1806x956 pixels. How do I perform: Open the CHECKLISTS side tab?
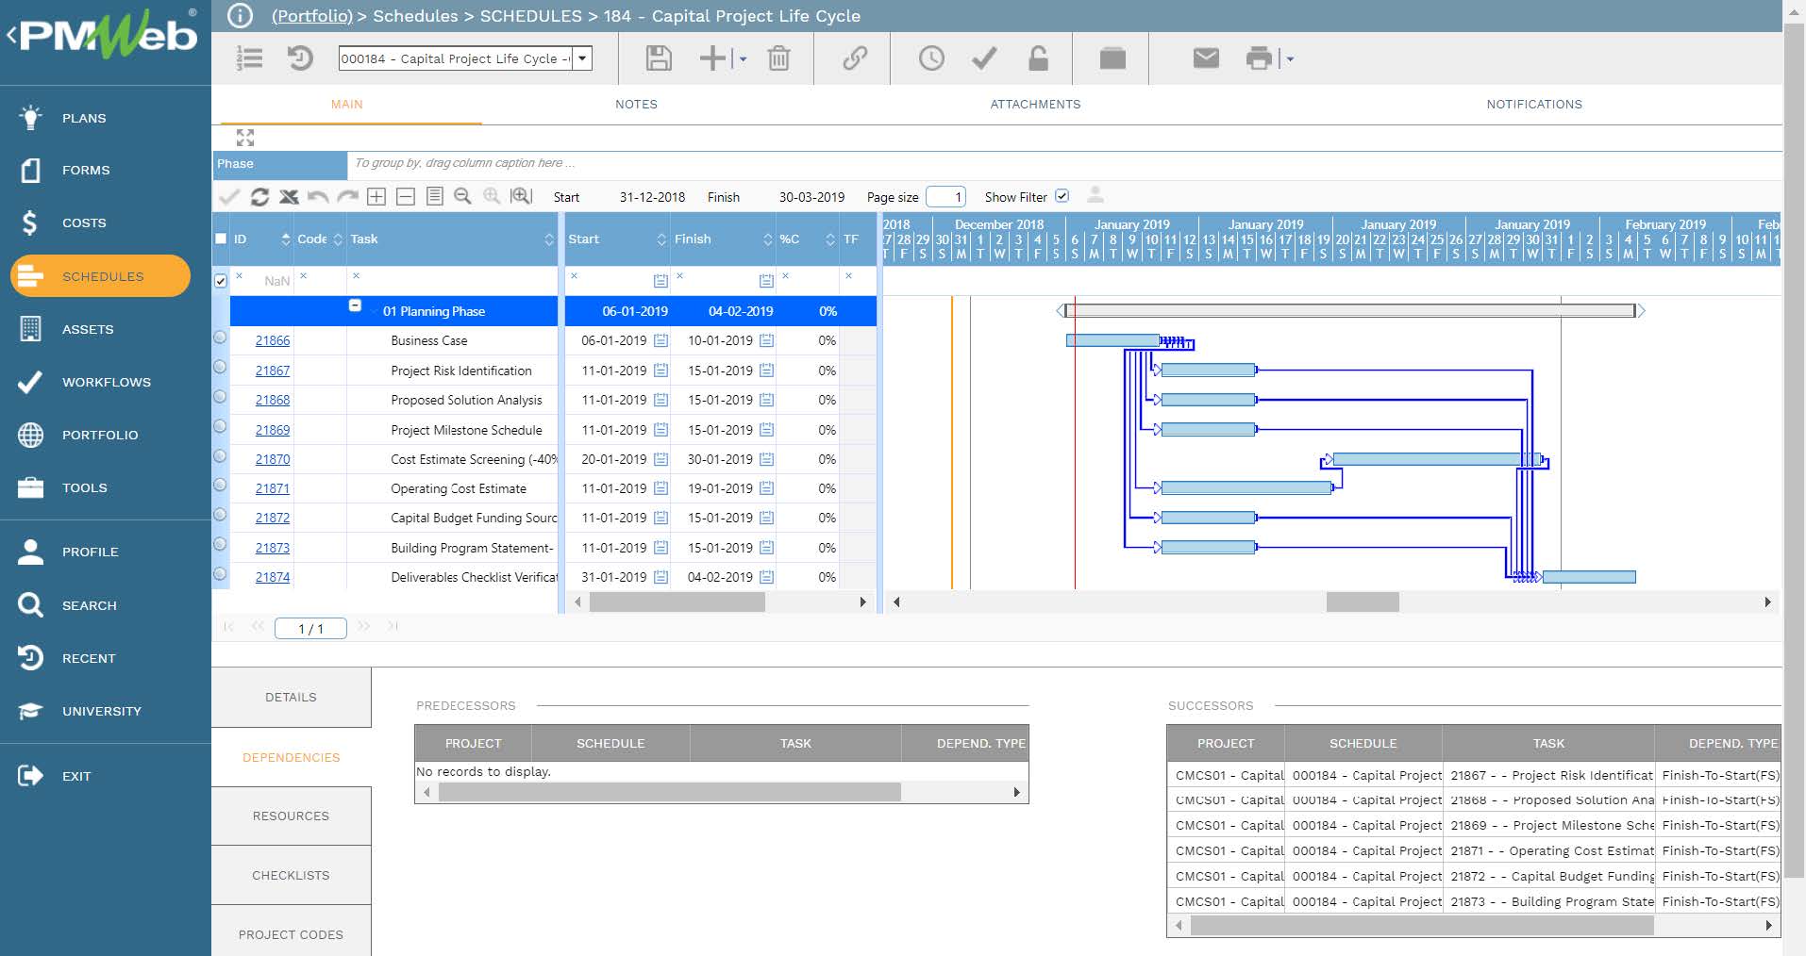pos(291,876)
